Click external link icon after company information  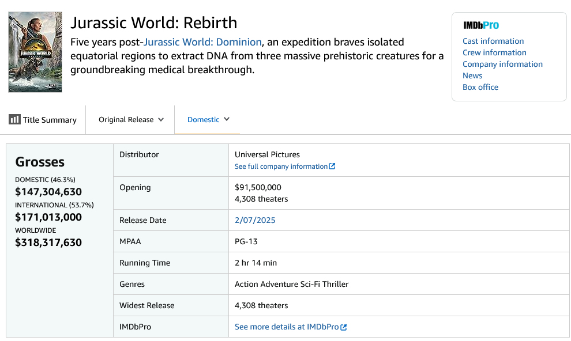(x=332, y=166)
